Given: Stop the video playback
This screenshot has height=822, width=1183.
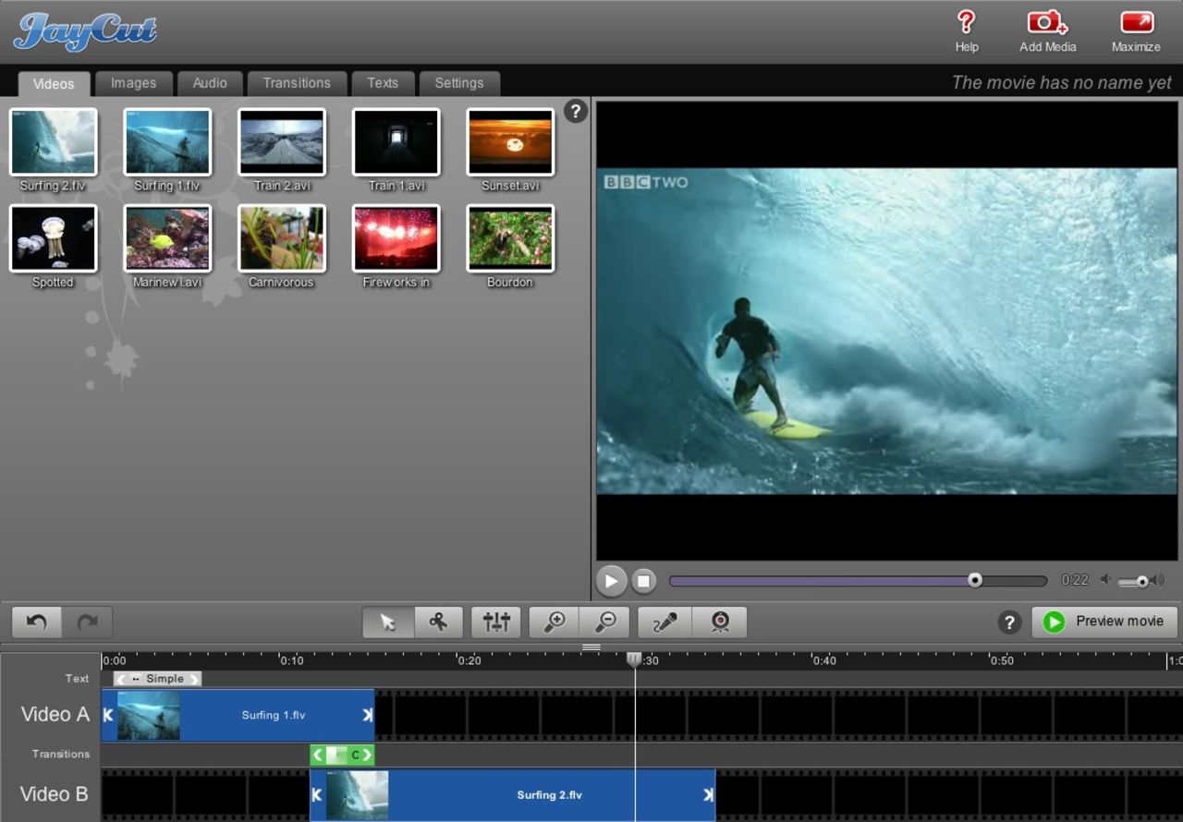Looking at the screenshot, I should click(644, 581).
